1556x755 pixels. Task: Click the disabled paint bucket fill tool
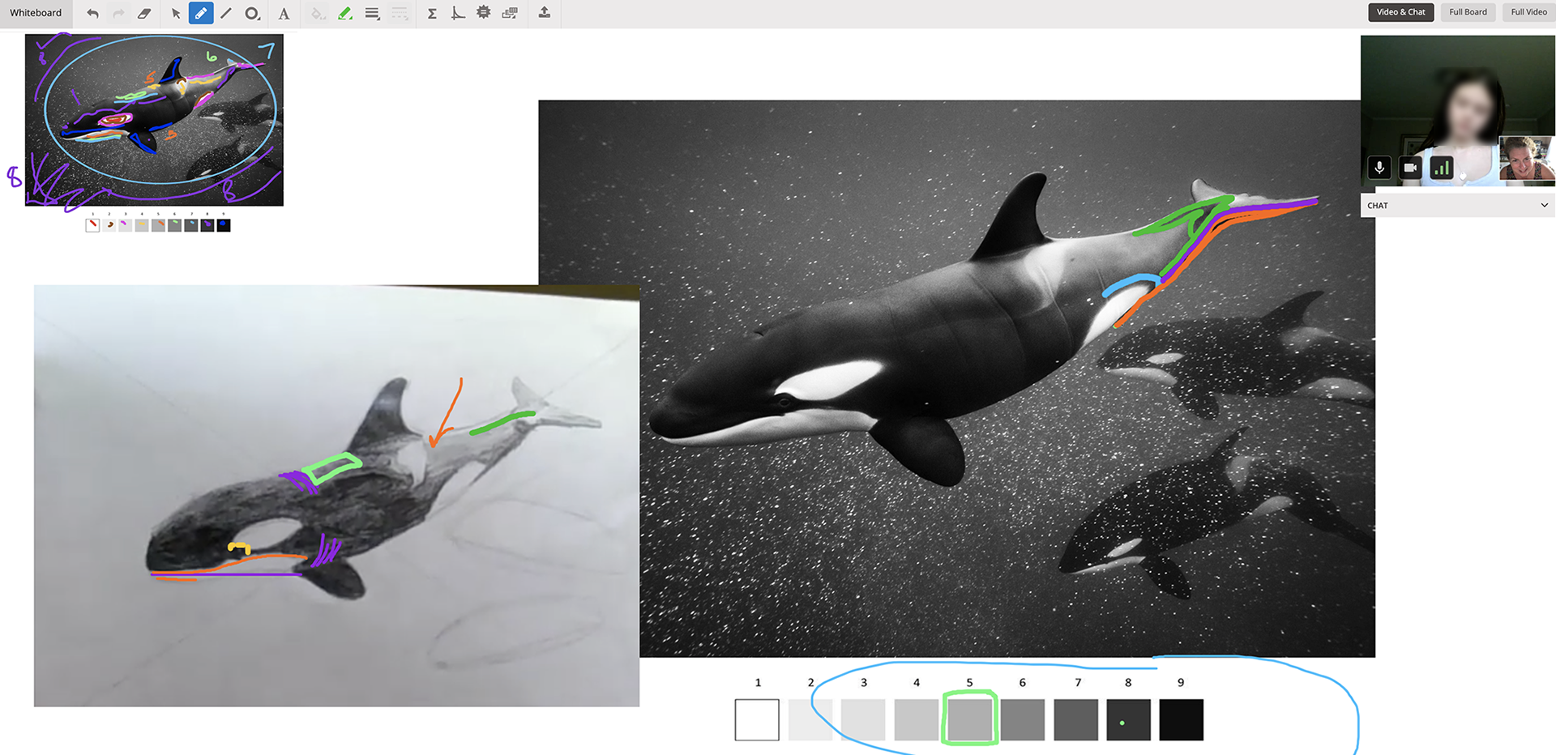[x=318, y=13]
